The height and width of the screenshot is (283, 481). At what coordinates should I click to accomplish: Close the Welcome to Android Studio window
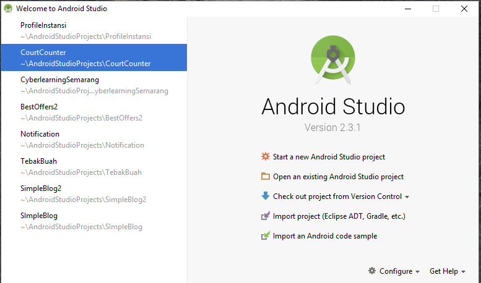click(464, 9)
